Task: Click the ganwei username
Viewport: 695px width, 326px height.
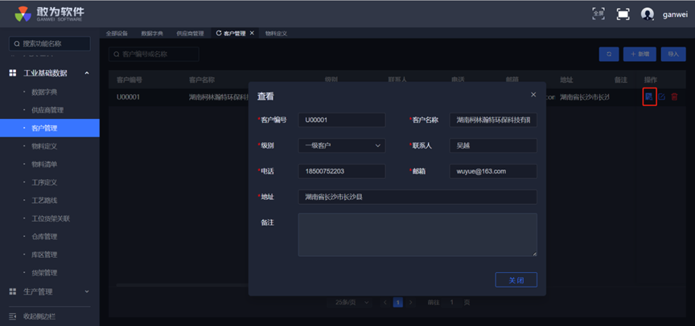Action: point(675,14)
